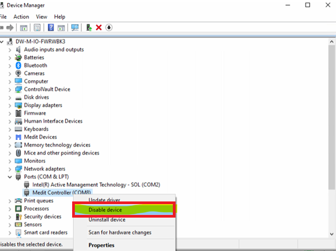Click the Cameras webcam icon
The width and height of the screenshot is (336, 251).
click(x=18, y=73)
